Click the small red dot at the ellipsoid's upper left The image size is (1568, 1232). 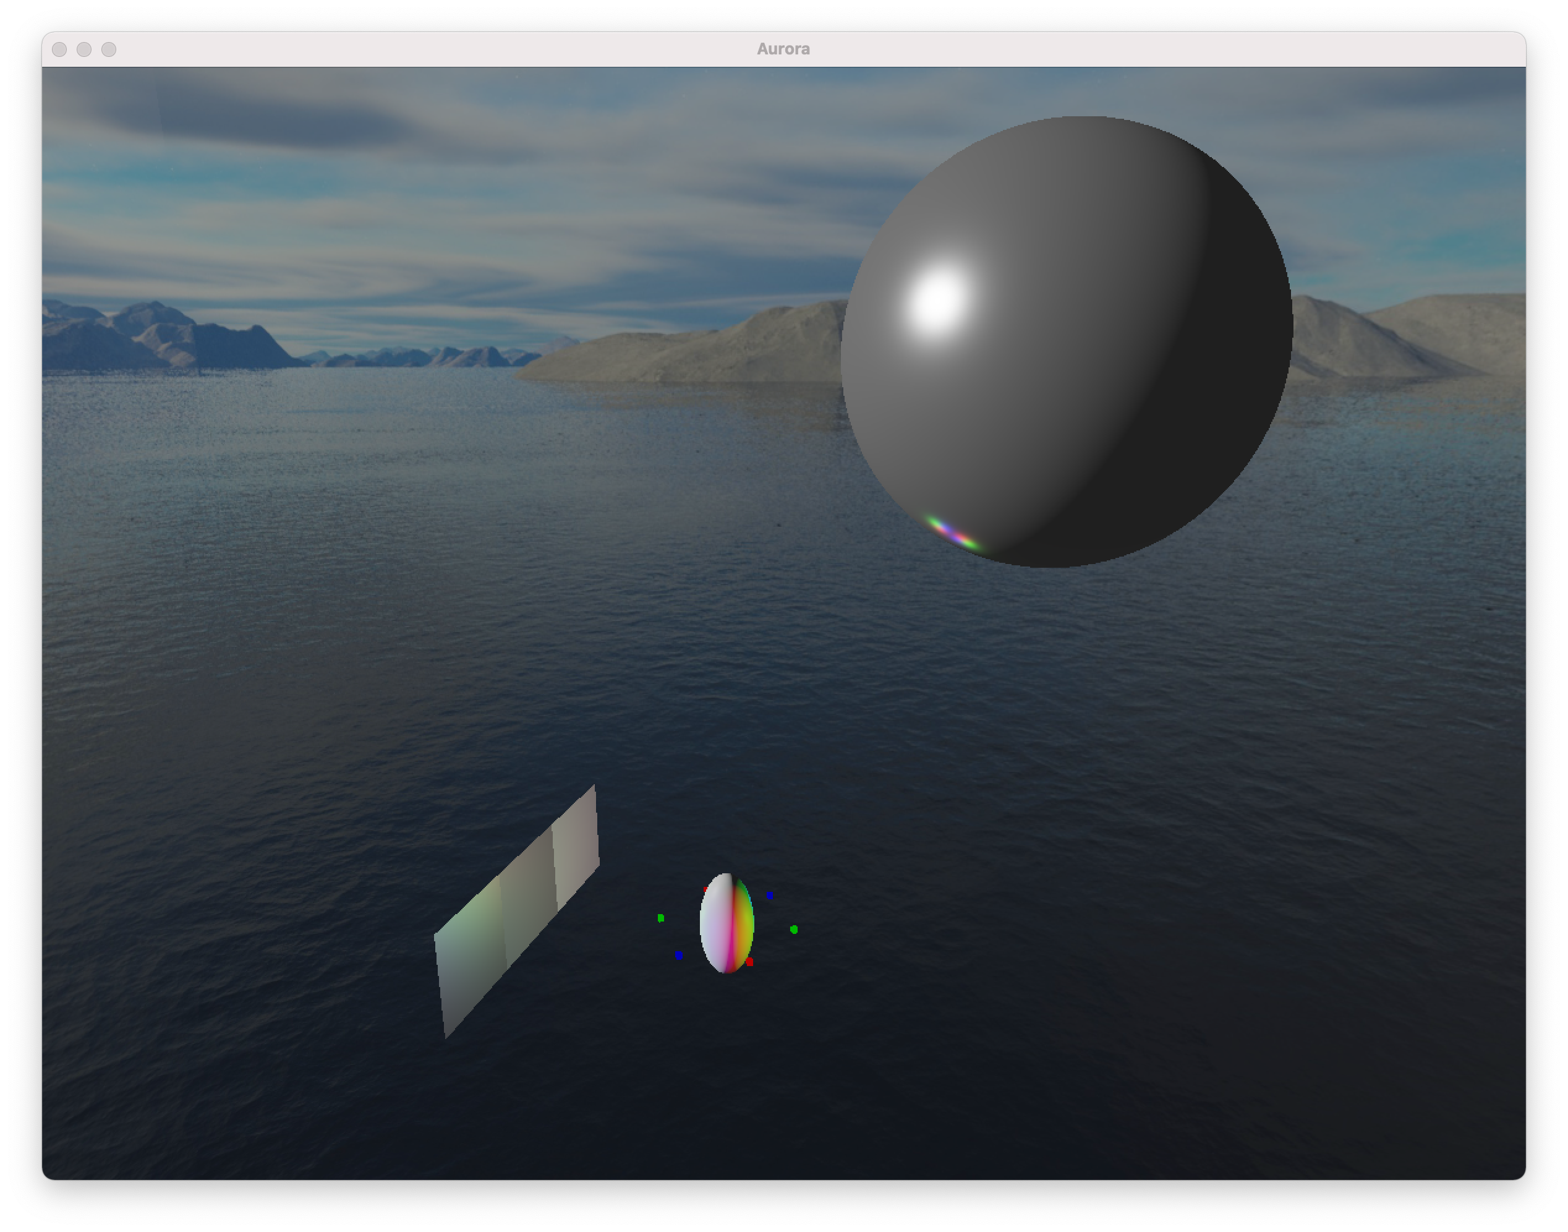(705, 889)
